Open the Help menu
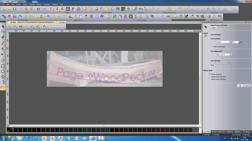This screenshot has height=141, width=252. [61, 4]
